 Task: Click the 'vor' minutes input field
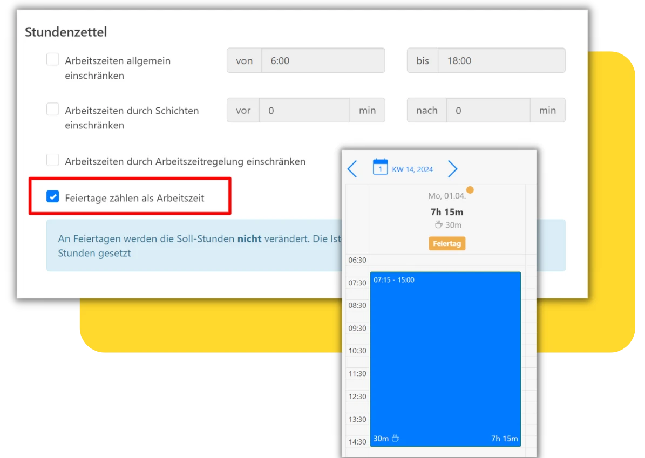pyautogui.click(x=304, y=110)
